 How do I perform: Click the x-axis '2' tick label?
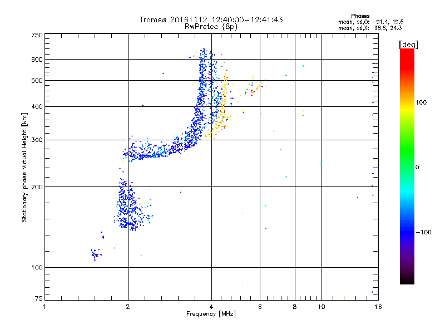(128, 307)
